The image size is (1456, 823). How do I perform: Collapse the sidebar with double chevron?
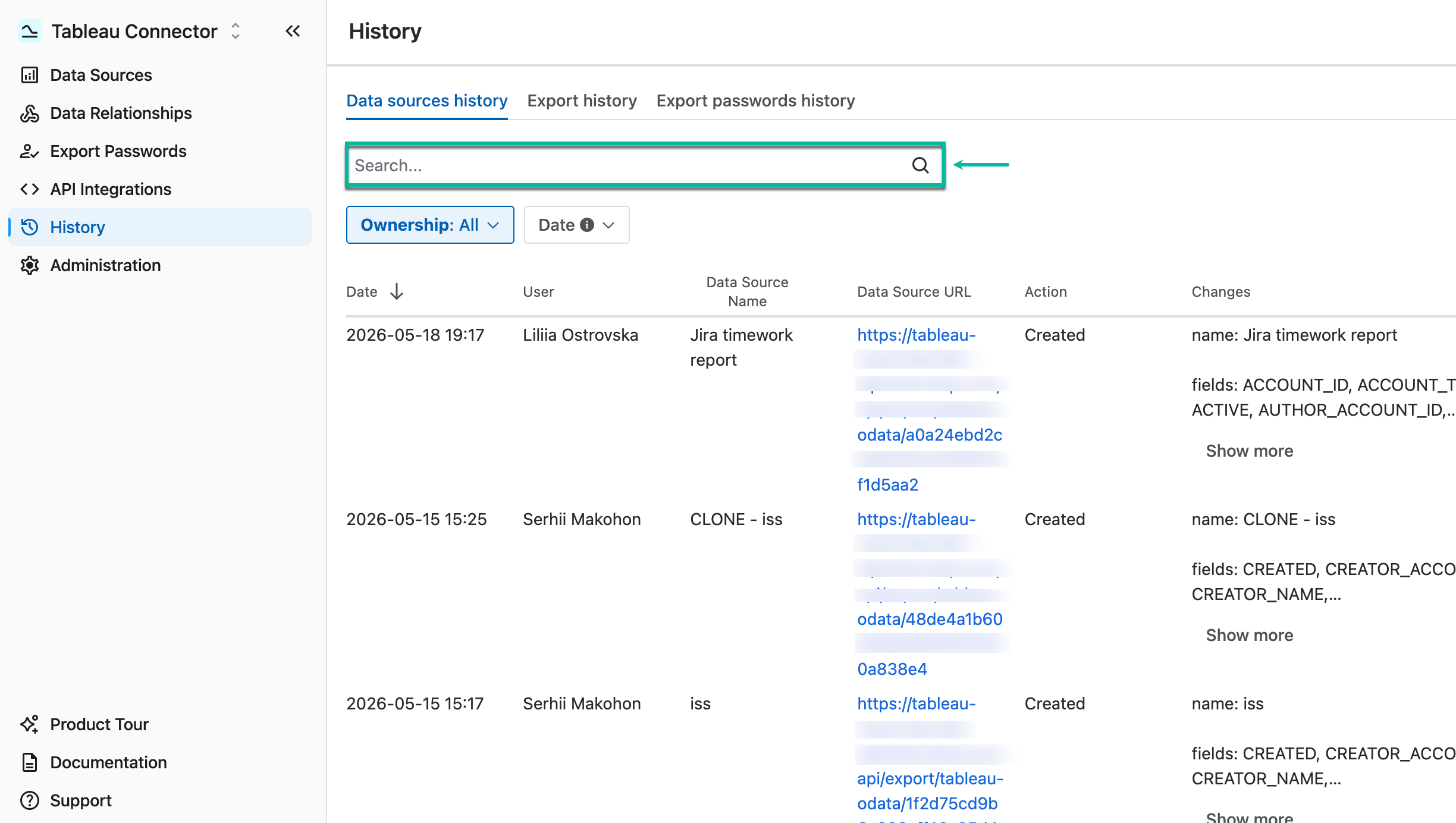(x=293, y=31)
